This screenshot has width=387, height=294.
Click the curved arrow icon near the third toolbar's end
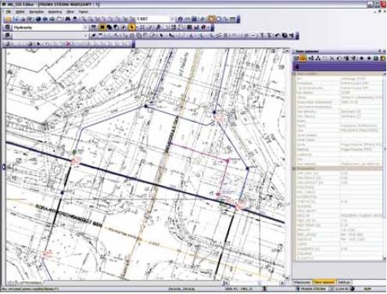click(x=278, y=35)
